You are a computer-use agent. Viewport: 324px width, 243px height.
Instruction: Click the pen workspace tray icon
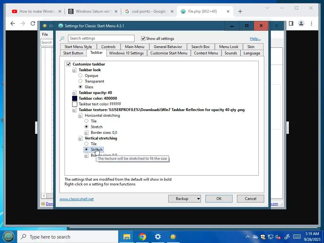(x=287, y=237)
